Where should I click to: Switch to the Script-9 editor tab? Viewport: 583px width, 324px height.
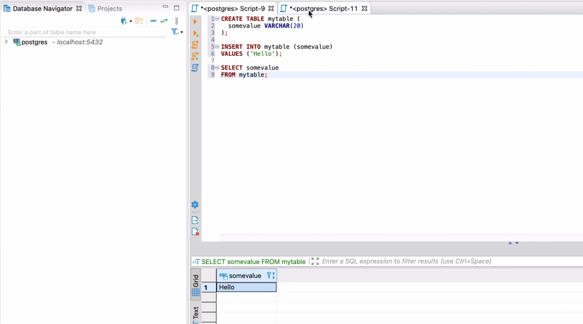[232, 8]
